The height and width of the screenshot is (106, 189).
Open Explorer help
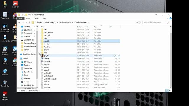[x=170, y=18]
